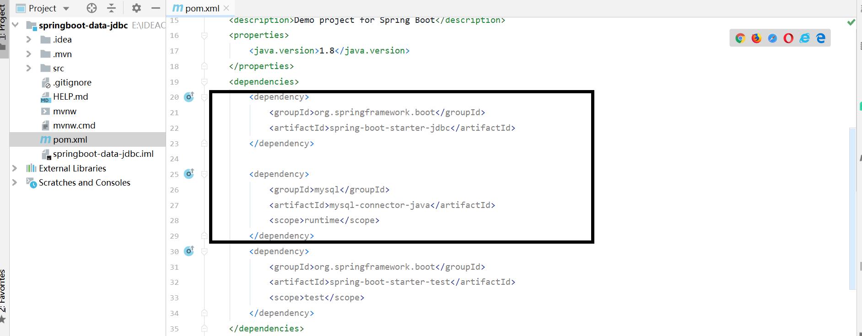
Task: Click closing dependencies tag on line 35
Action: coord(266,329)
